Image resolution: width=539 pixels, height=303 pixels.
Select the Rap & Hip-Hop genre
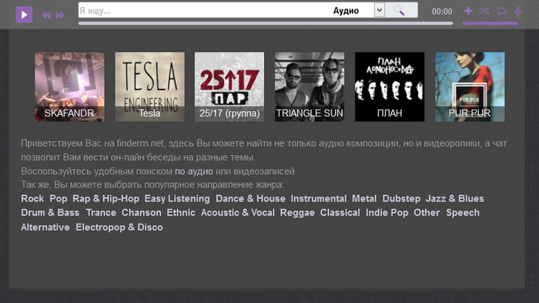click(x=106, y=199)
